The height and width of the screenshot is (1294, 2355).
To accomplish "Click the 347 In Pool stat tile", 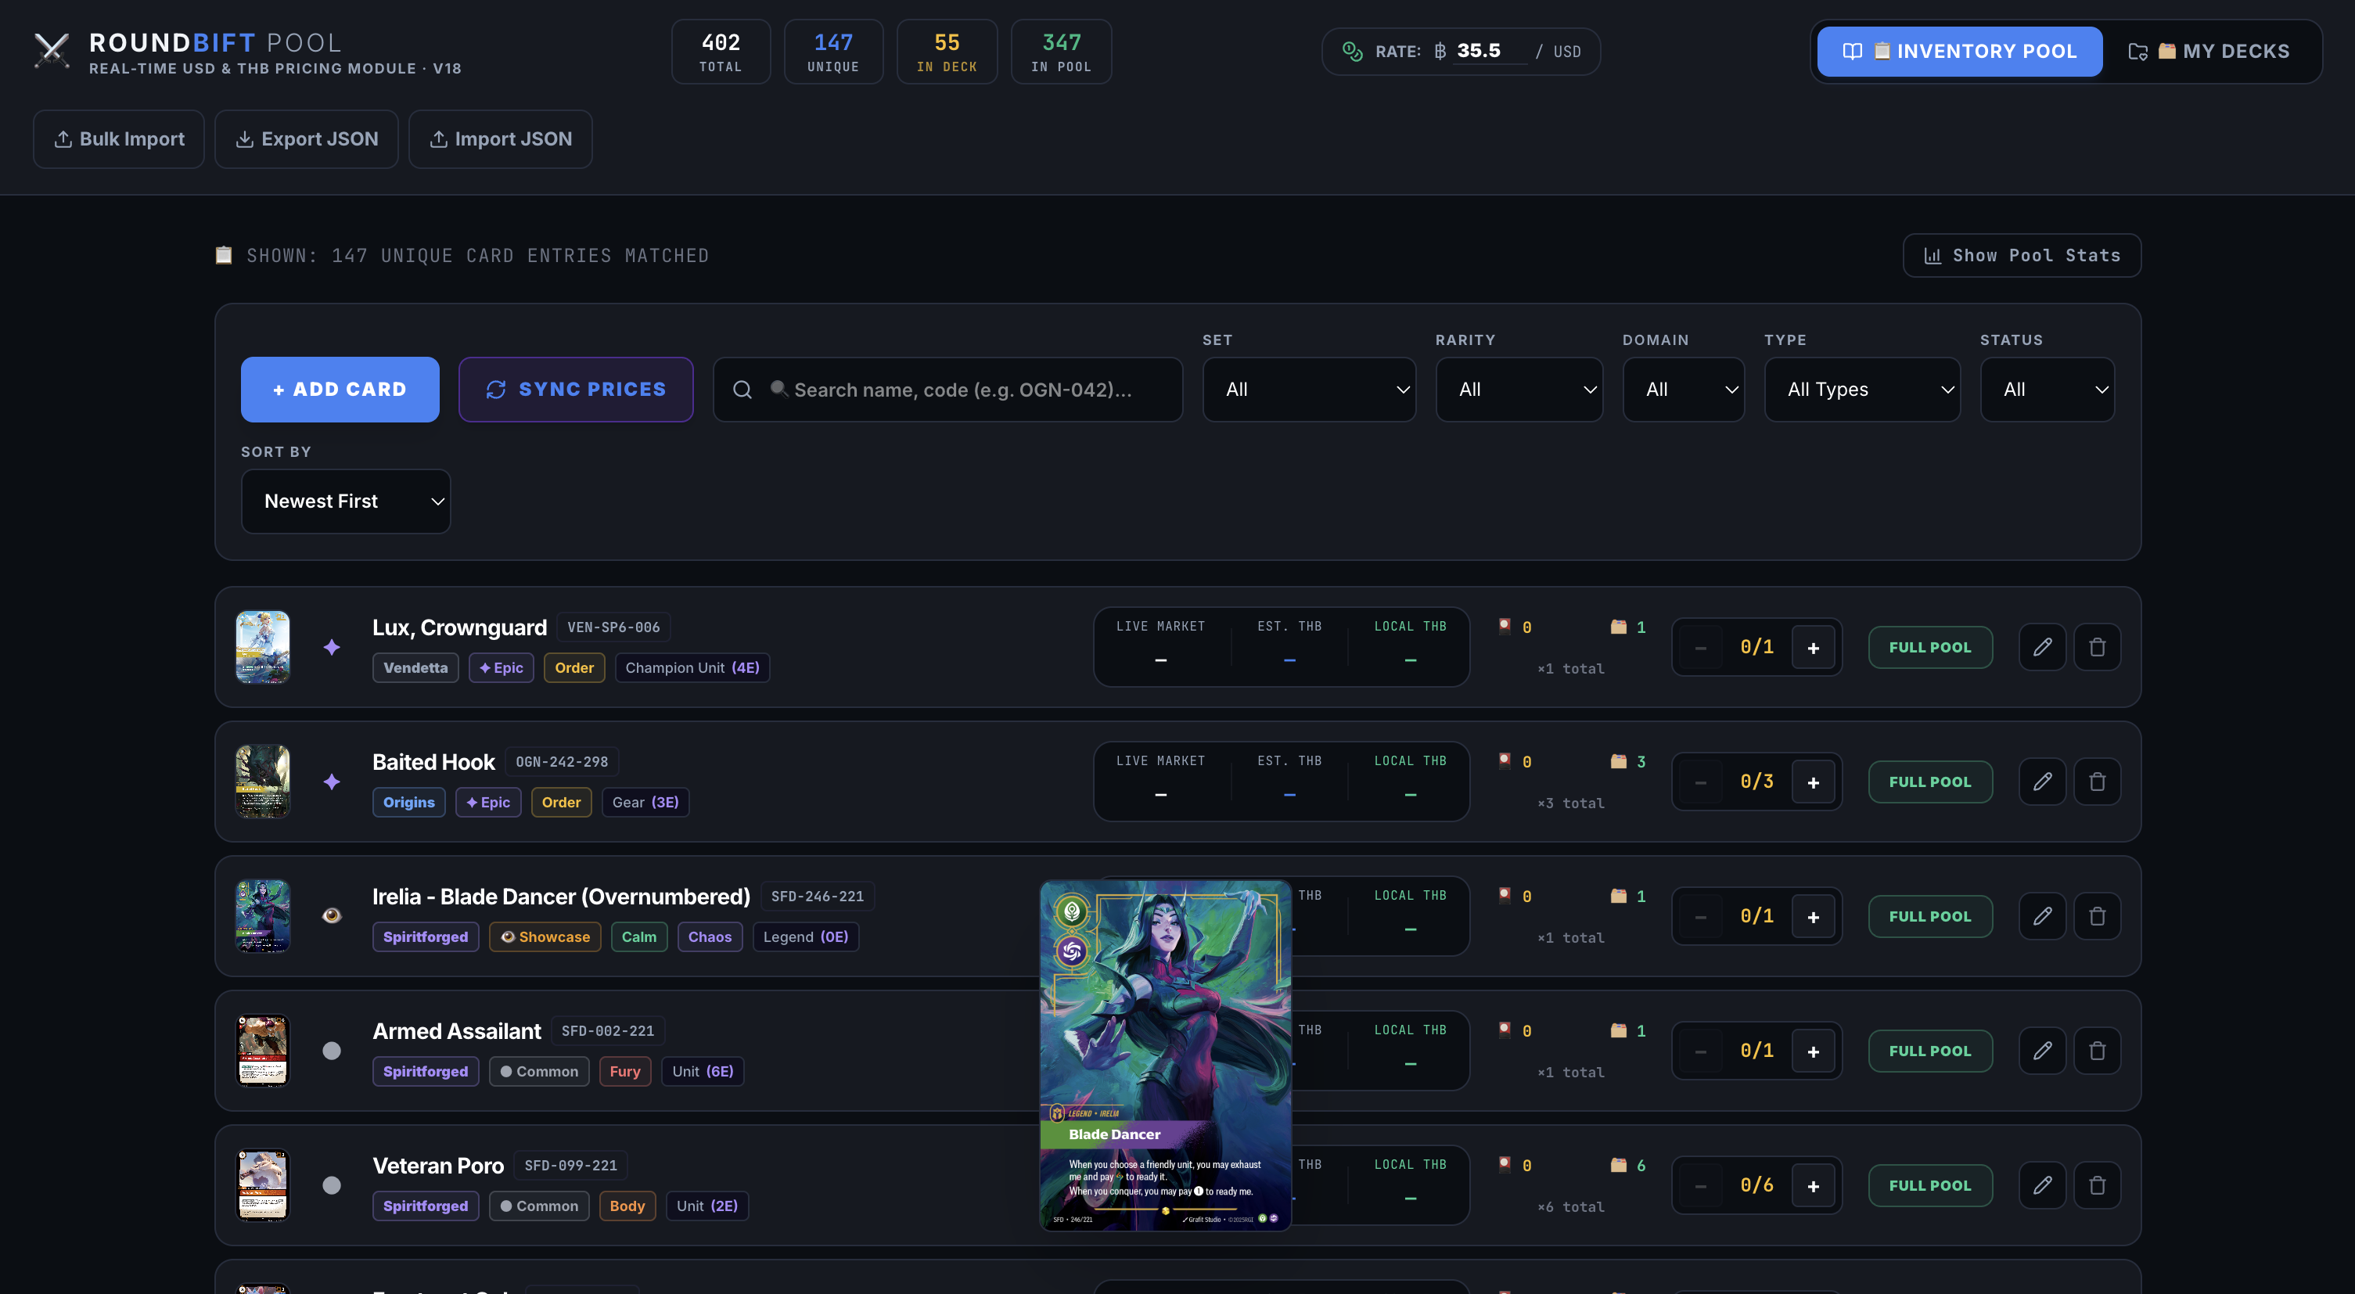I will pos(1062,51).
